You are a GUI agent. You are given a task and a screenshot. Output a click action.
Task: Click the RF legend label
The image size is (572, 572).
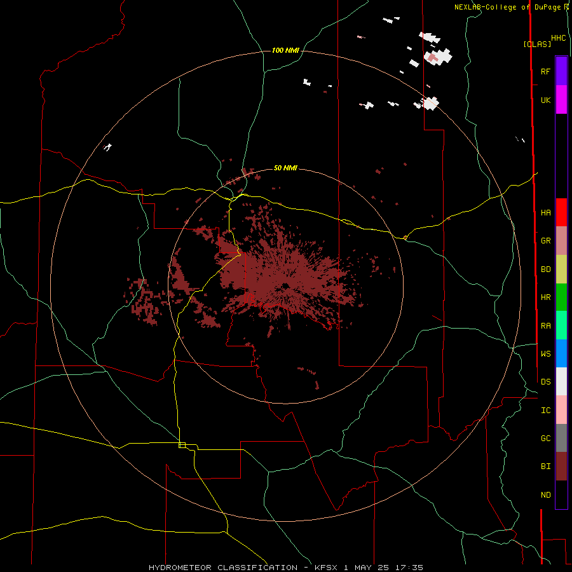(x=545, y=71)
